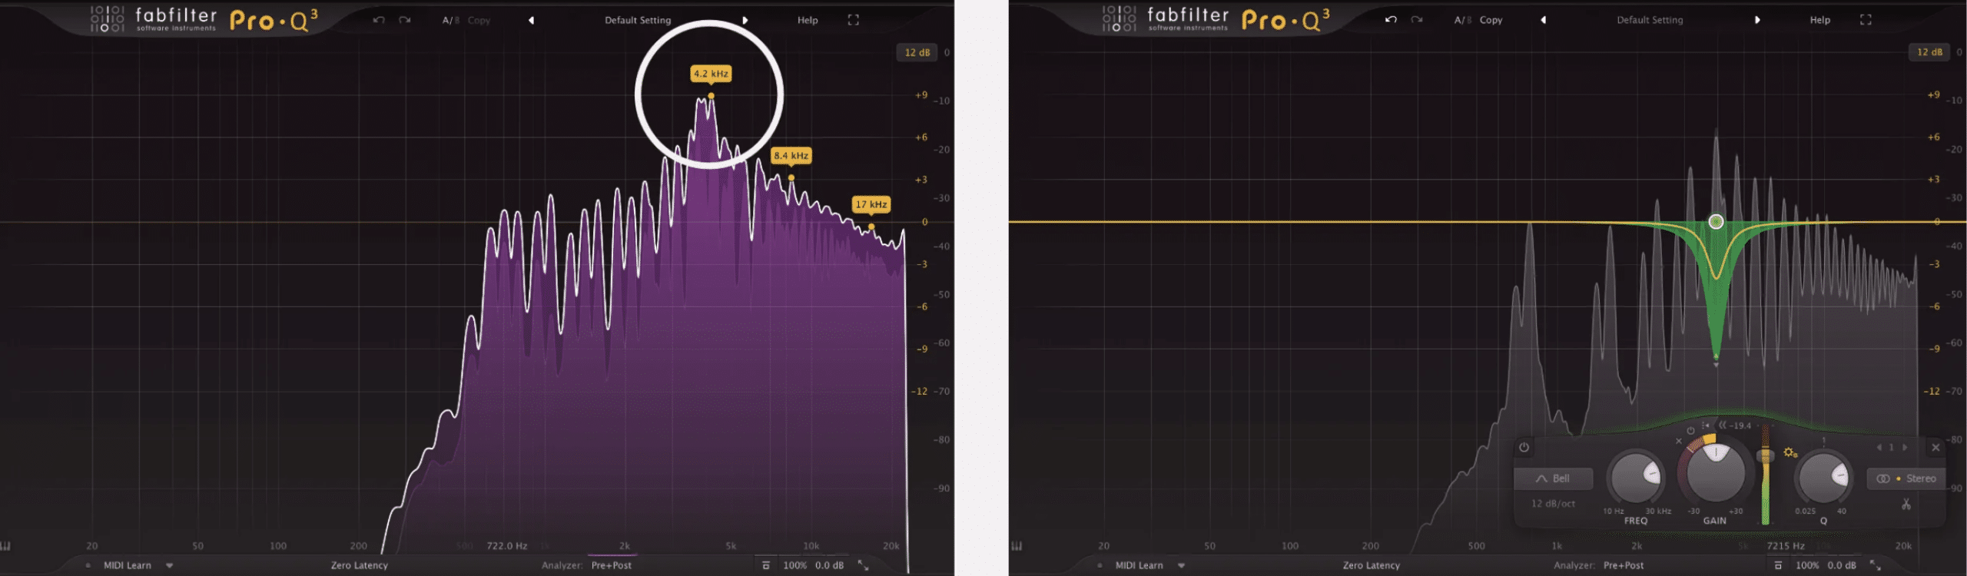Open 12 dB/oct slope menu
This screenshot has height=576, width=1967.
click(x=1553, y=504)
